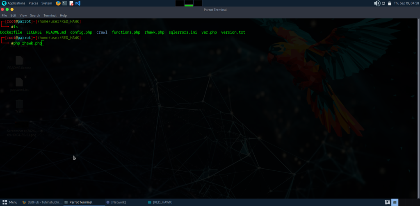The height and width of the screenshot is (206, 420).
Task: Open the volume control speaker icon
Action: tap(377, 3)
